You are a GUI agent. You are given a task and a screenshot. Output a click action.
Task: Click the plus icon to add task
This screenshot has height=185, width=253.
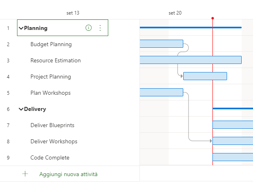[x=25, y=174]
